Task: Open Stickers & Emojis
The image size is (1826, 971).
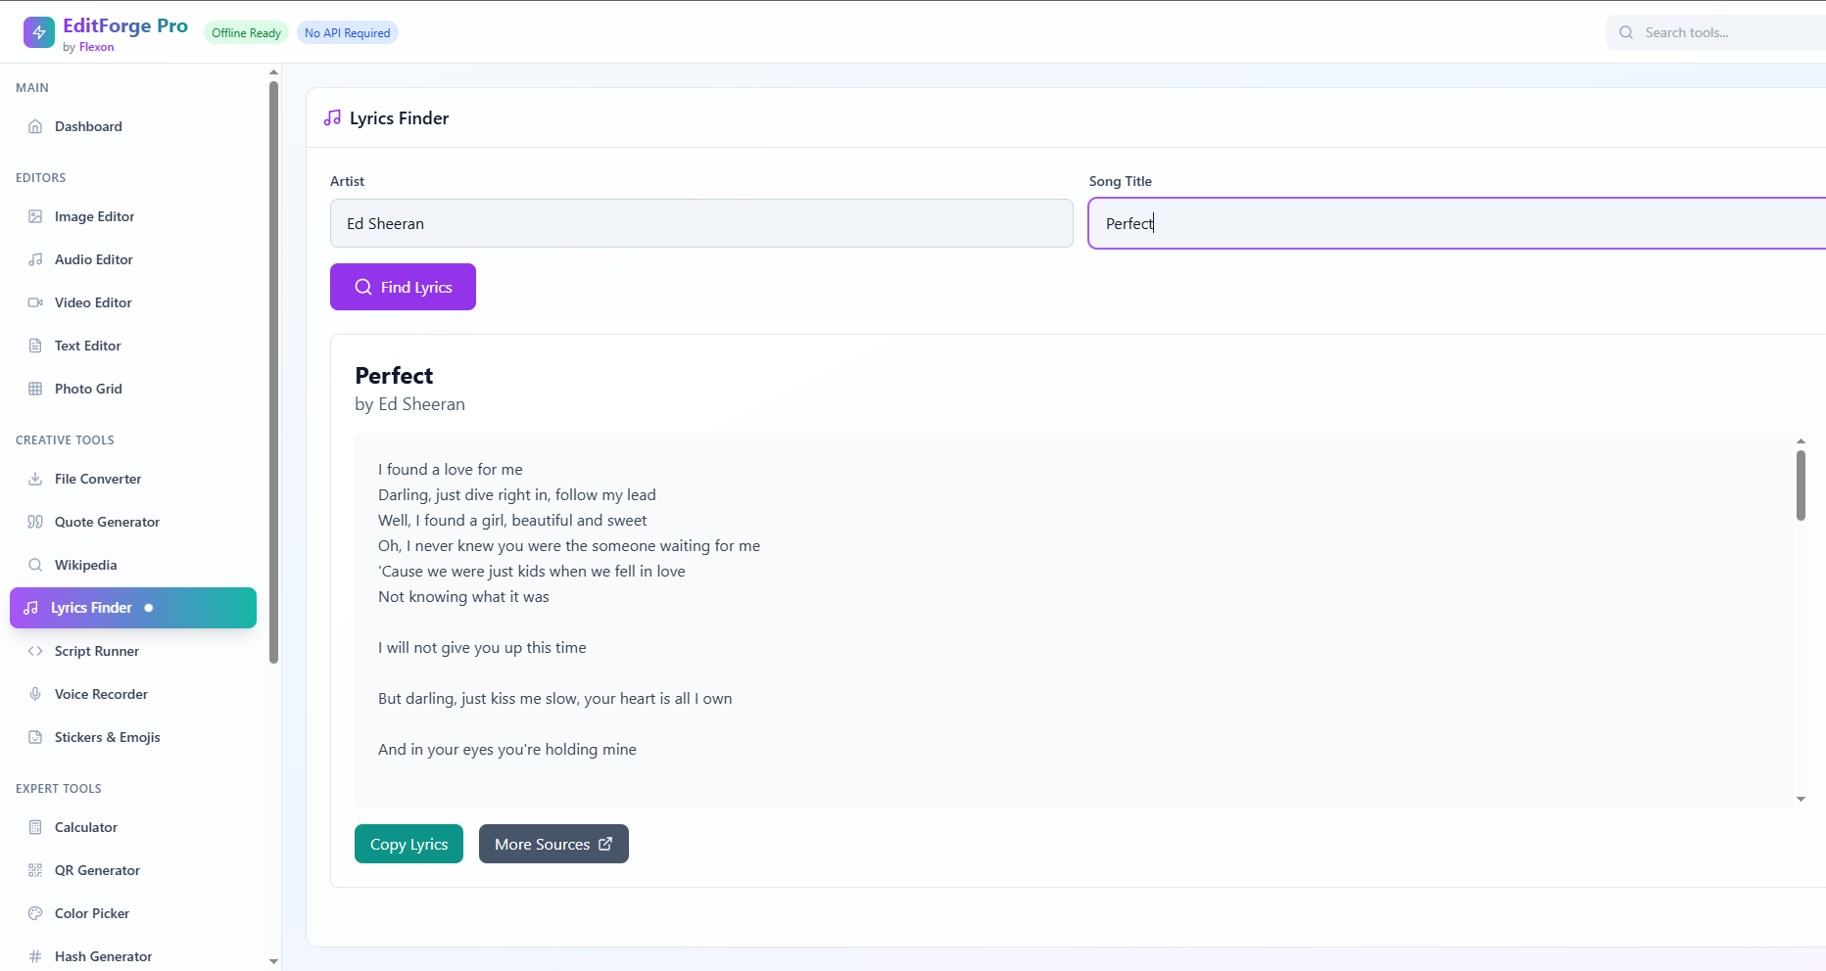Action: [133, 737]
